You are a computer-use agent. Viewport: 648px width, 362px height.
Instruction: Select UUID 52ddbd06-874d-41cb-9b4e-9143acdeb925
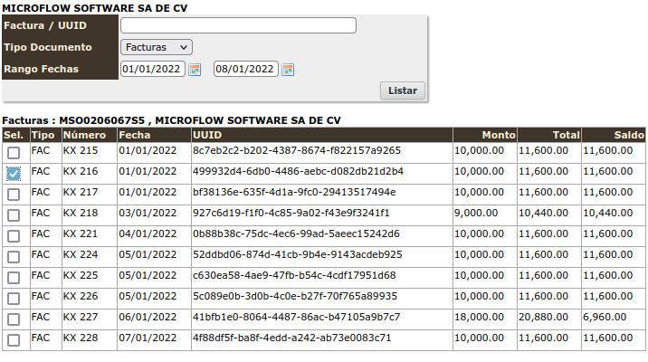coord(298,254)
